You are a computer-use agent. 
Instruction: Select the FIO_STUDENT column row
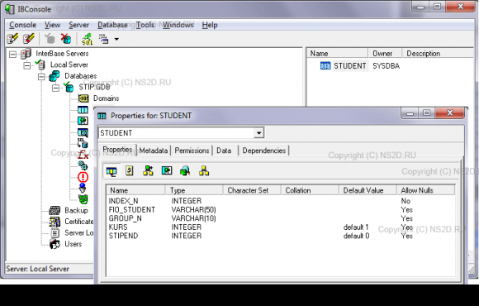tap(281, 209)
